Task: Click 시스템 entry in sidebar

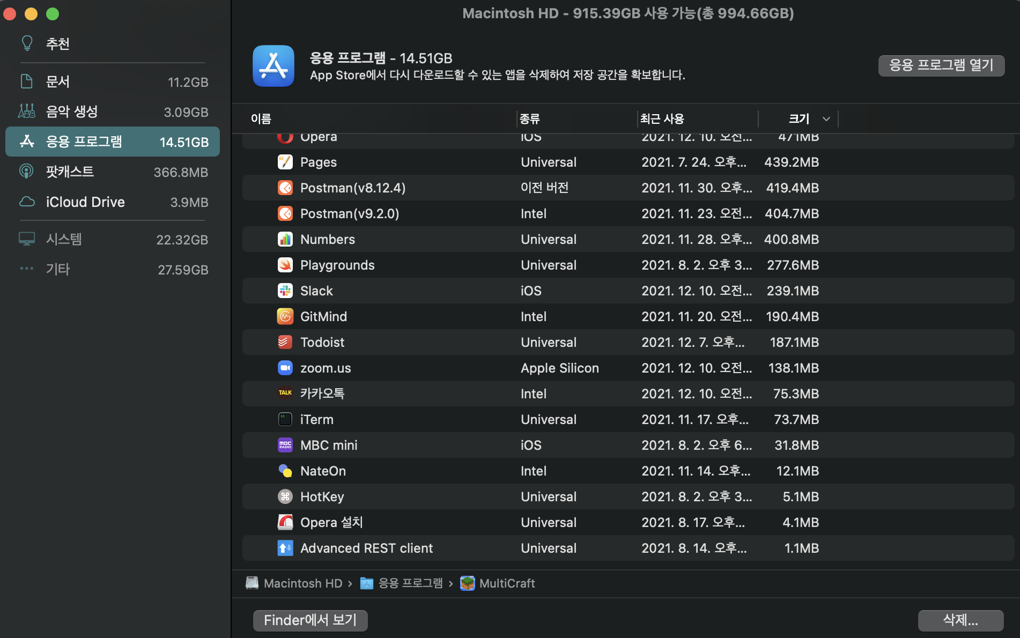Action: [x=113, y=239]
